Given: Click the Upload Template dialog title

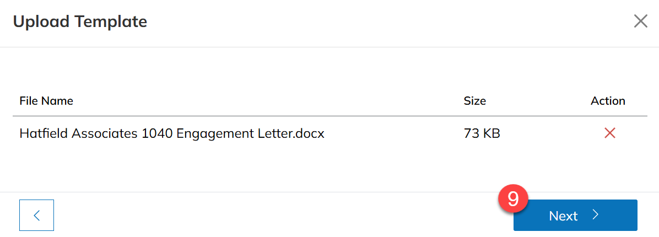Looking at the screenshot, I should click(80, 21).
